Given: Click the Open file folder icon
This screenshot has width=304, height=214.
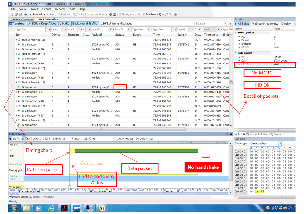Looking at the screenshot, I should 16,15.
